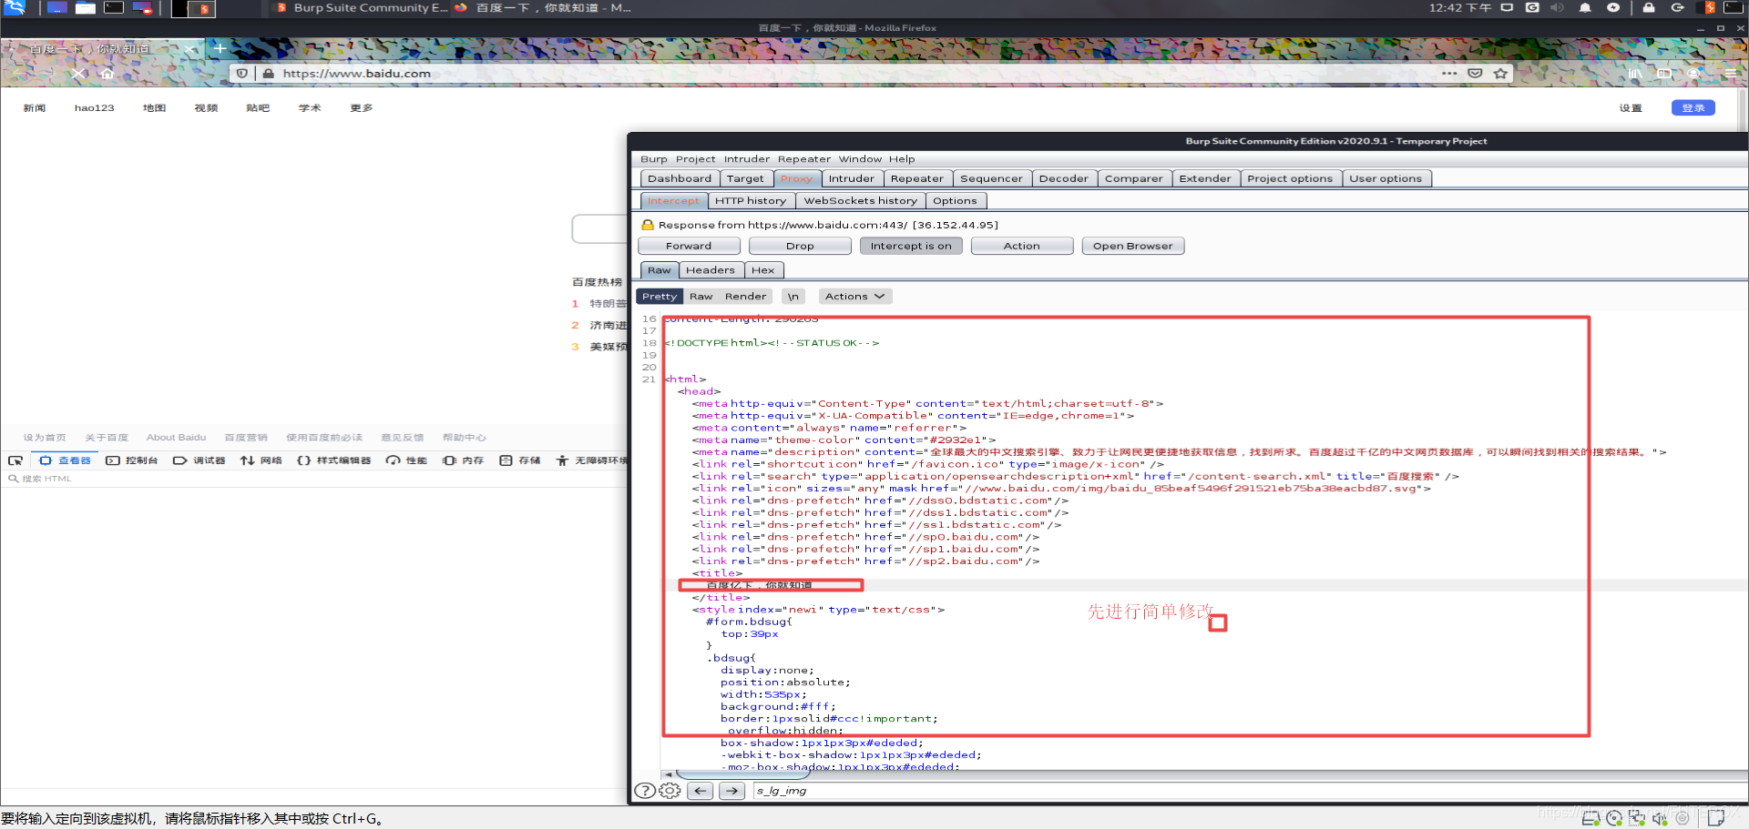
Task: Switch to Burp Suite Community taskbar entry
Action: click(361, 8)
